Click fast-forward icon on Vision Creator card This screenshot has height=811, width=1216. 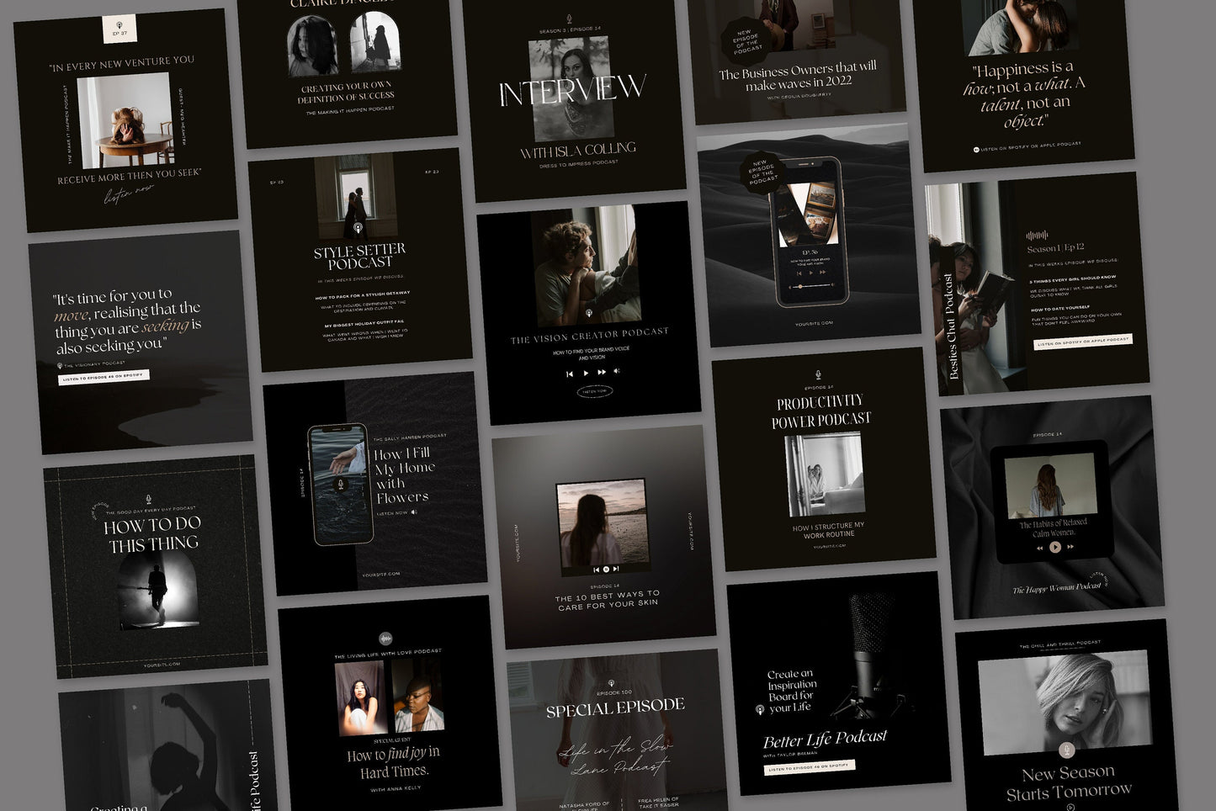(x=602, y=372)
